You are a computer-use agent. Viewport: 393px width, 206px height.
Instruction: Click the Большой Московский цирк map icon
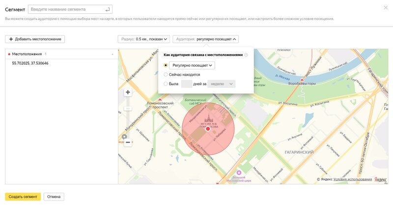coord(239,173)
